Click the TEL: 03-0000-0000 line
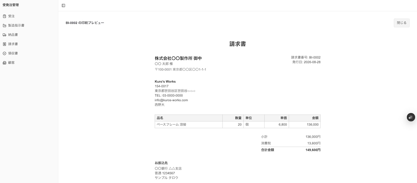This screenshot has height=183, width=417. (x=169, y=95)
